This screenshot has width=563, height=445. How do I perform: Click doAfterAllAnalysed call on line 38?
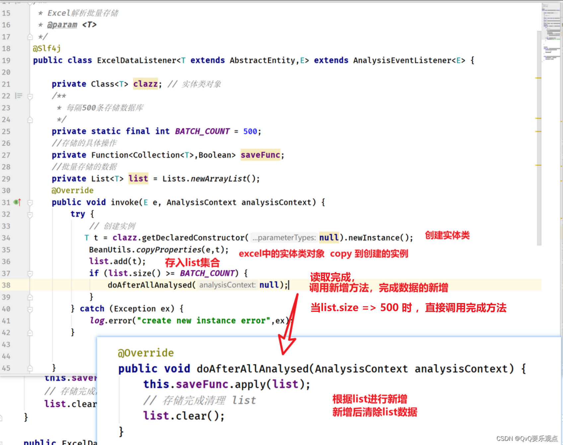click(x=150, y=285)
